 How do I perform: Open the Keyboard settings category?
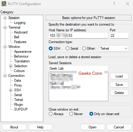21,32
